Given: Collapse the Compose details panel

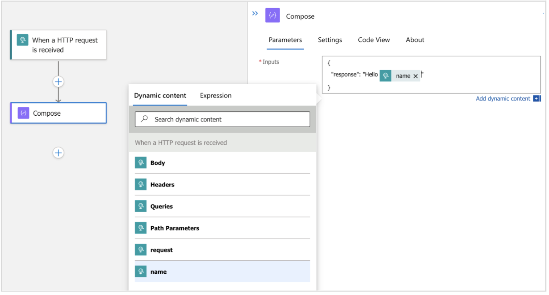Looking at the screenshot, I should 255,14.
